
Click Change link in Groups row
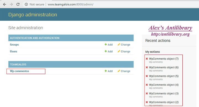coord(125,45)
